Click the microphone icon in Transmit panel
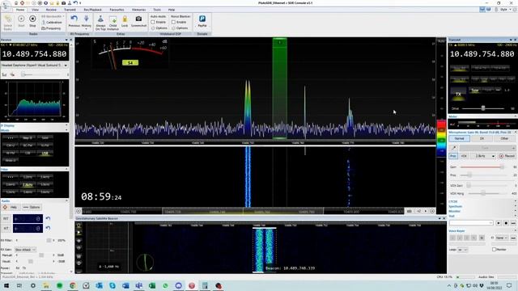 tap(453, 148)
